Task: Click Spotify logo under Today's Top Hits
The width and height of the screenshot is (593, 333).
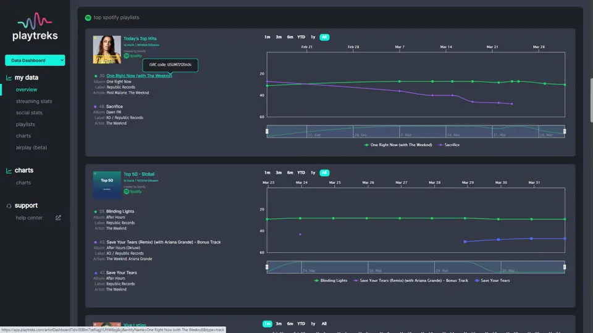Action: 133,56
